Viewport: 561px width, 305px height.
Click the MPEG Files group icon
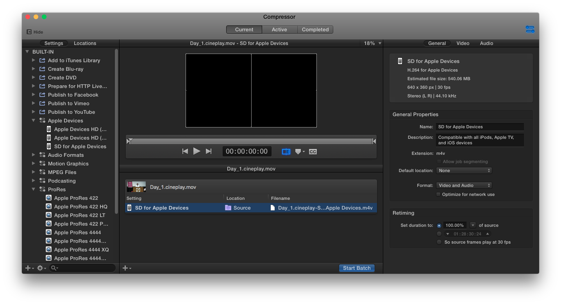(x=42, y=172)
